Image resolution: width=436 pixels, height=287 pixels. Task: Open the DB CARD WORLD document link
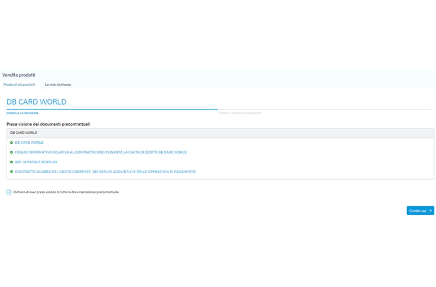click(29, 143)
